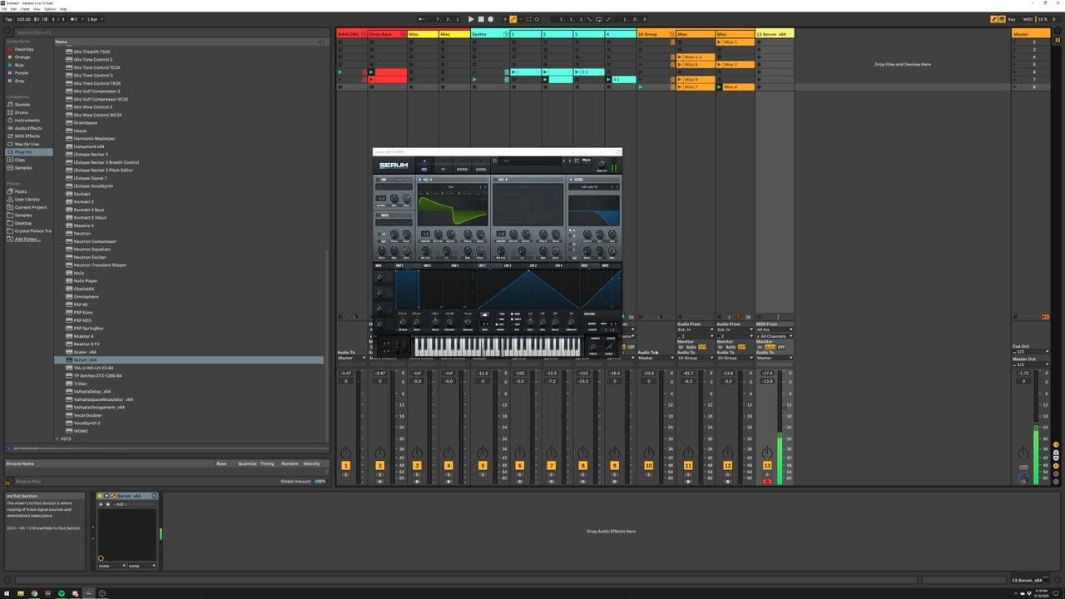Start playback with the Play button
This screenshot has width=1065, height=599.
click(471, 19)
